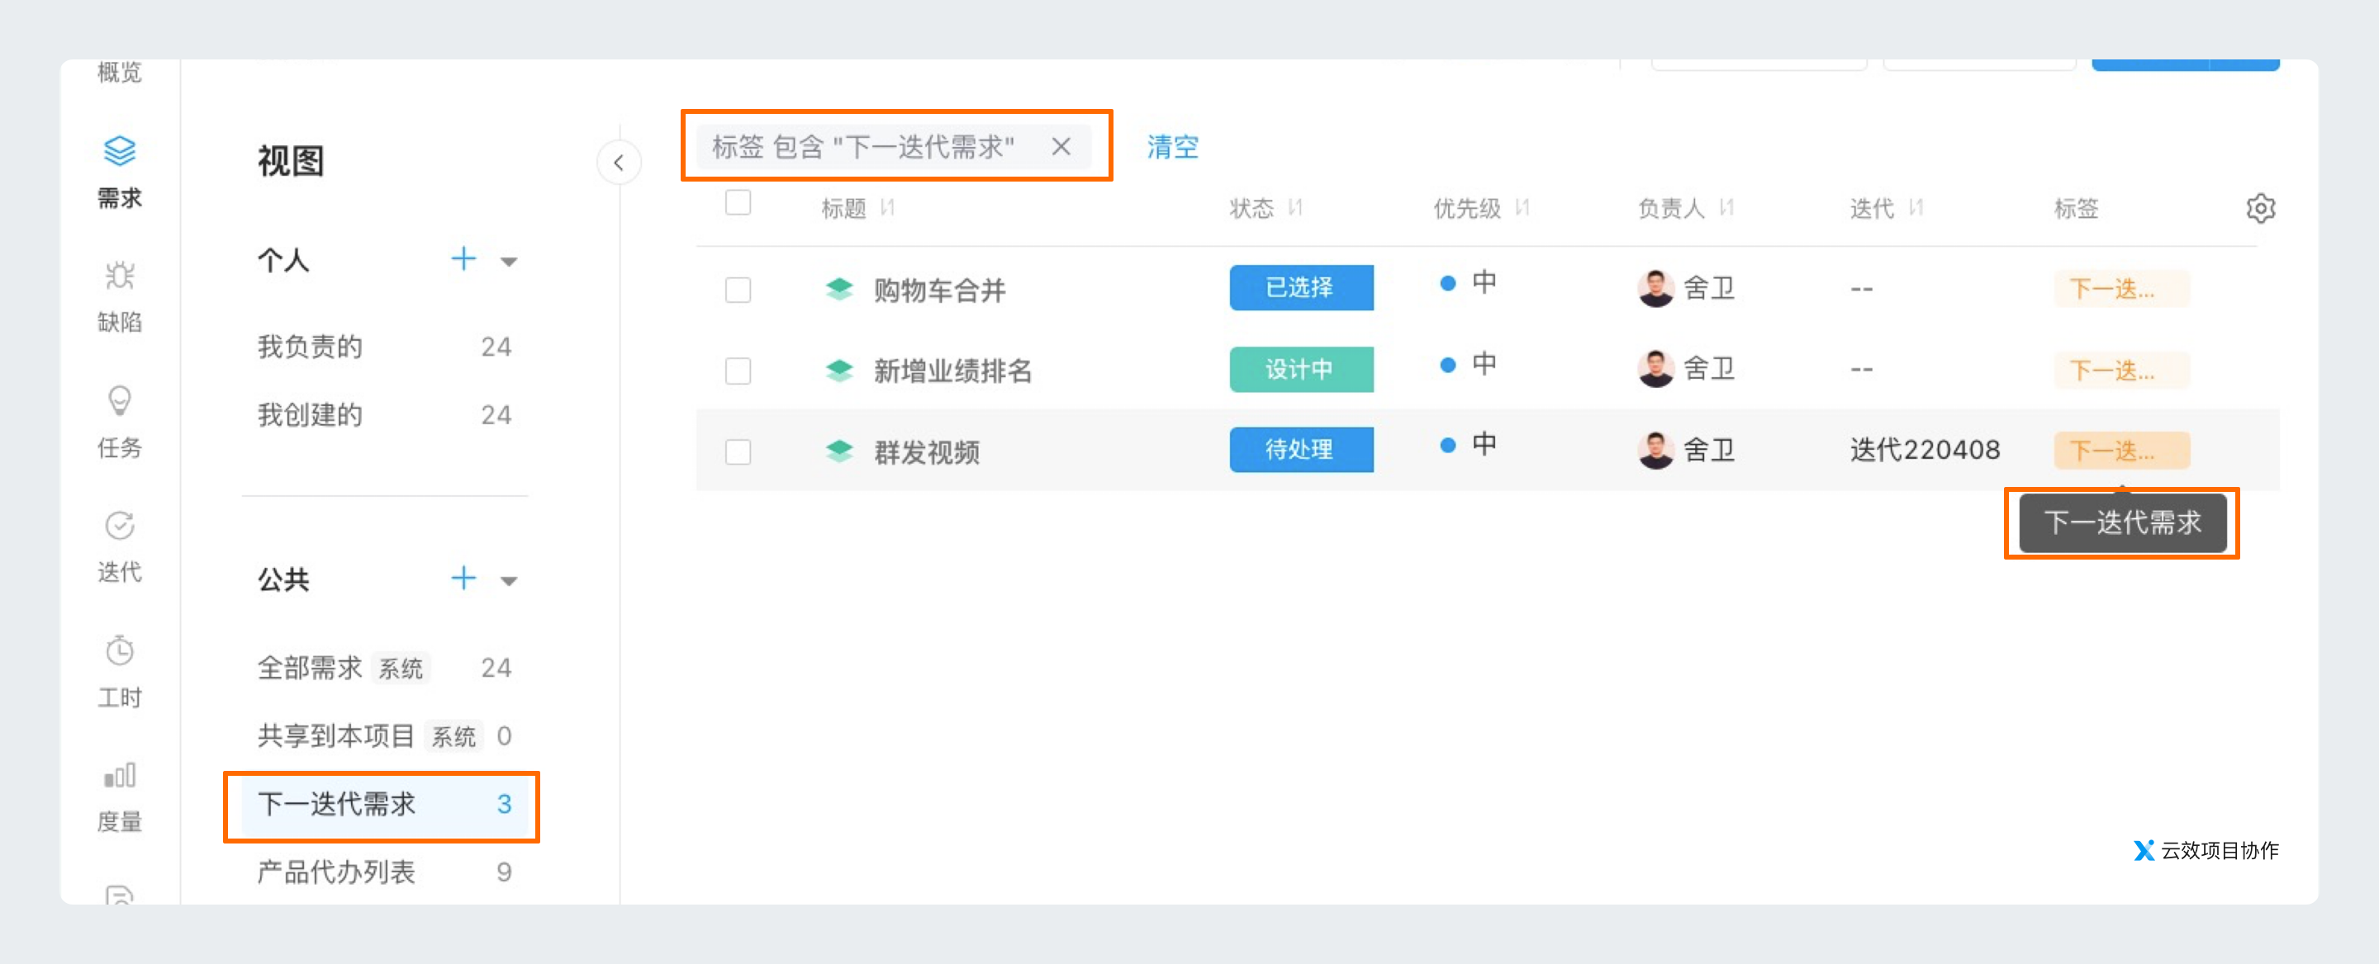Open the 群发视频 requirement title
The height and width of the screenshot is (964, 2379).
(926, 452)
